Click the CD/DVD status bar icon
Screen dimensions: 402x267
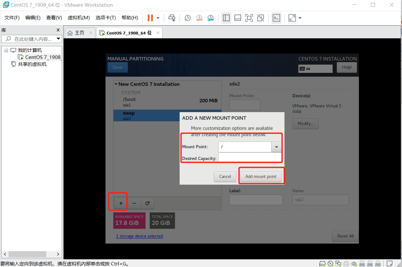pyautogui.click(x=331, y=264)
